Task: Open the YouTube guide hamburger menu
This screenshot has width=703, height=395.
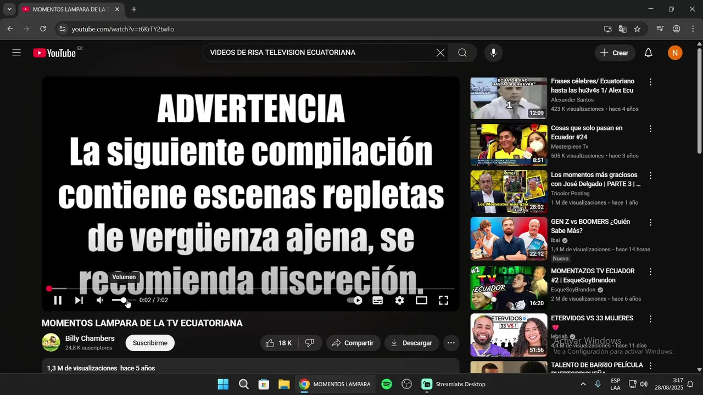Action: [x=16, y=53]
